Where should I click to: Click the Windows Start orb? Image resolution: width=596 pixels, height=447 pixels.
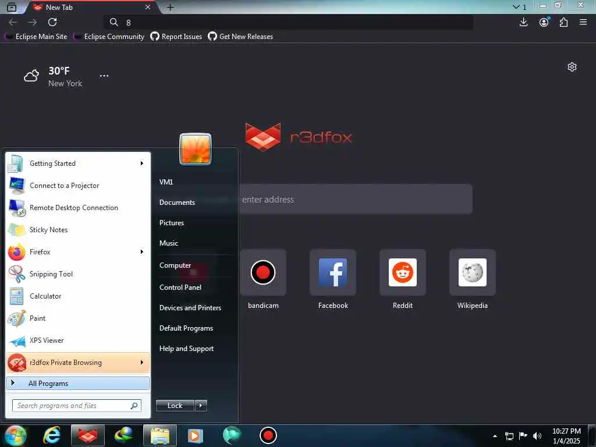point(15,435)
